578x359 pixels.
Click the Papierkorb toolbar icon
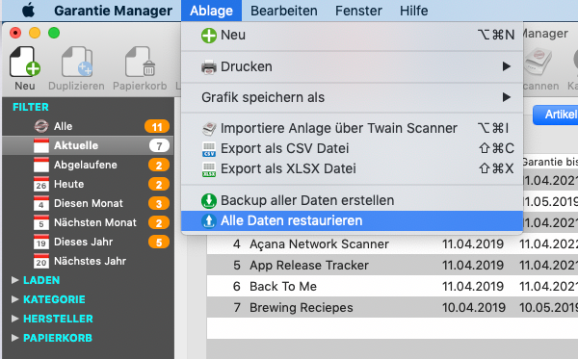point(140,62)
